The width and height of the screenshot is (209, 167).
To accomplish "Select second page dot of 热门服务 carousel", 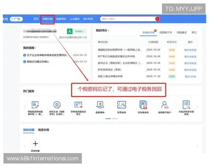I will point(115,119).
